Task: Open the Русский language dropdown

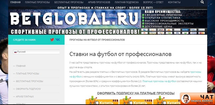Action: (x=36, y=52)
